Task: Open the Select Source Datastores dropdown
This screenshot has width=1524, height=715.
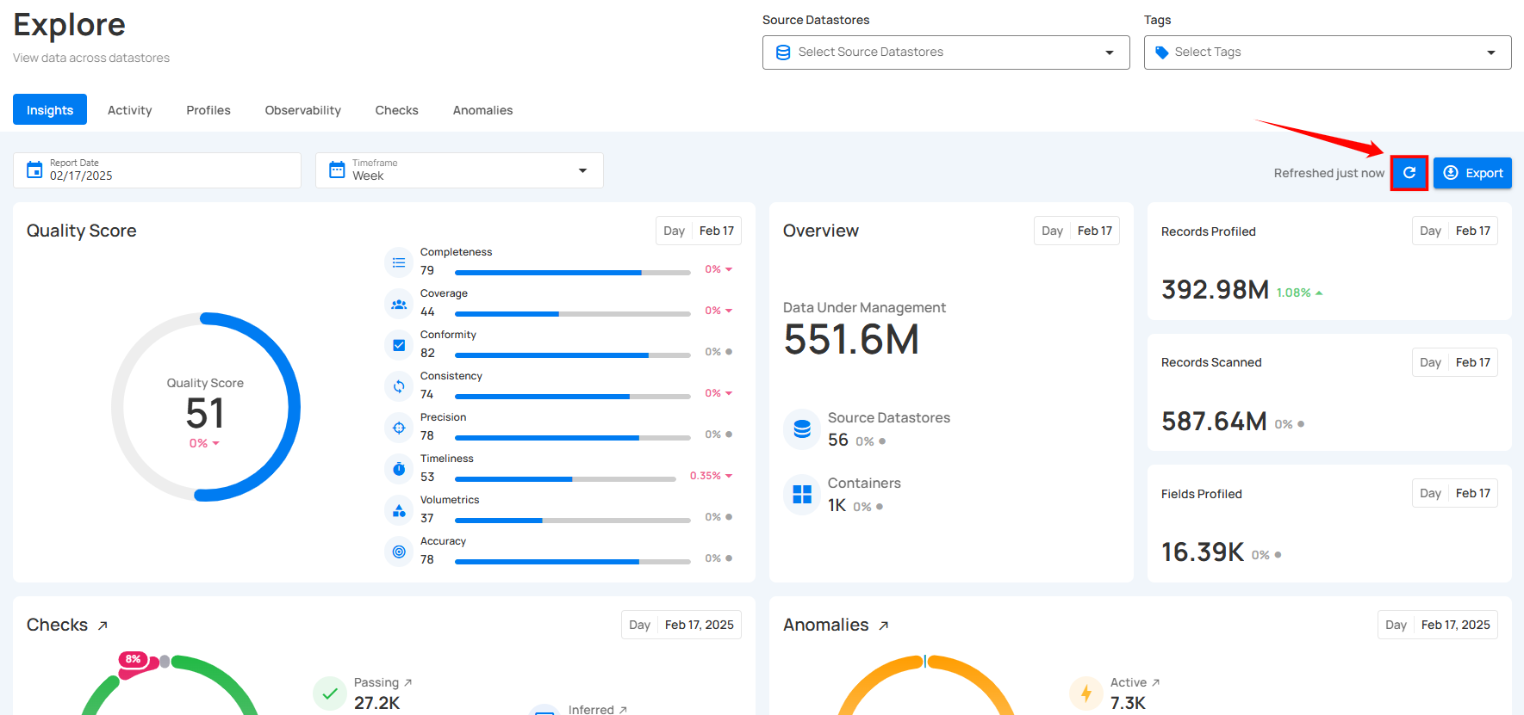Action: (946, 52)
